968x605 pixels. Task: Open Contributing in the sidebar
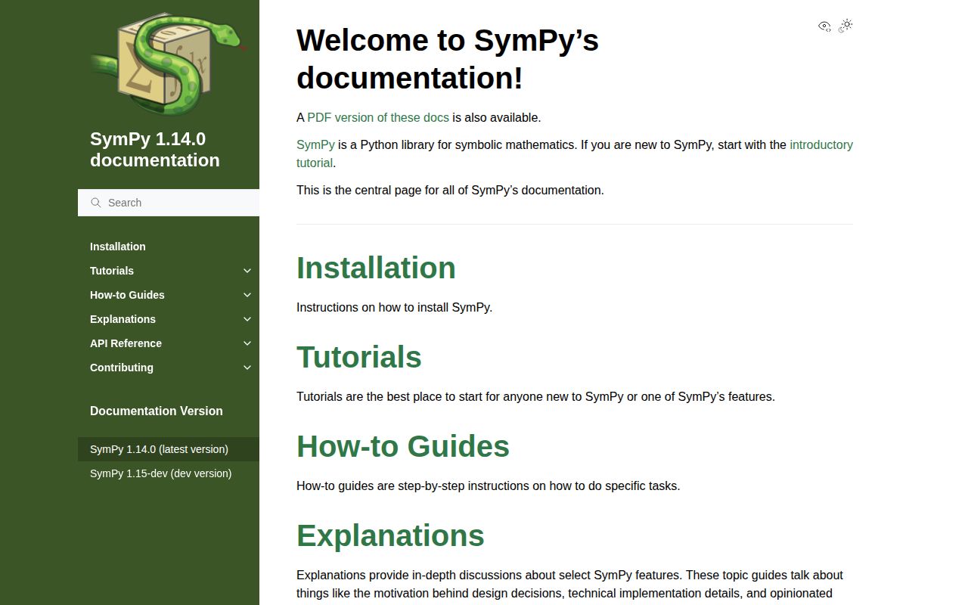coord(122,368)
